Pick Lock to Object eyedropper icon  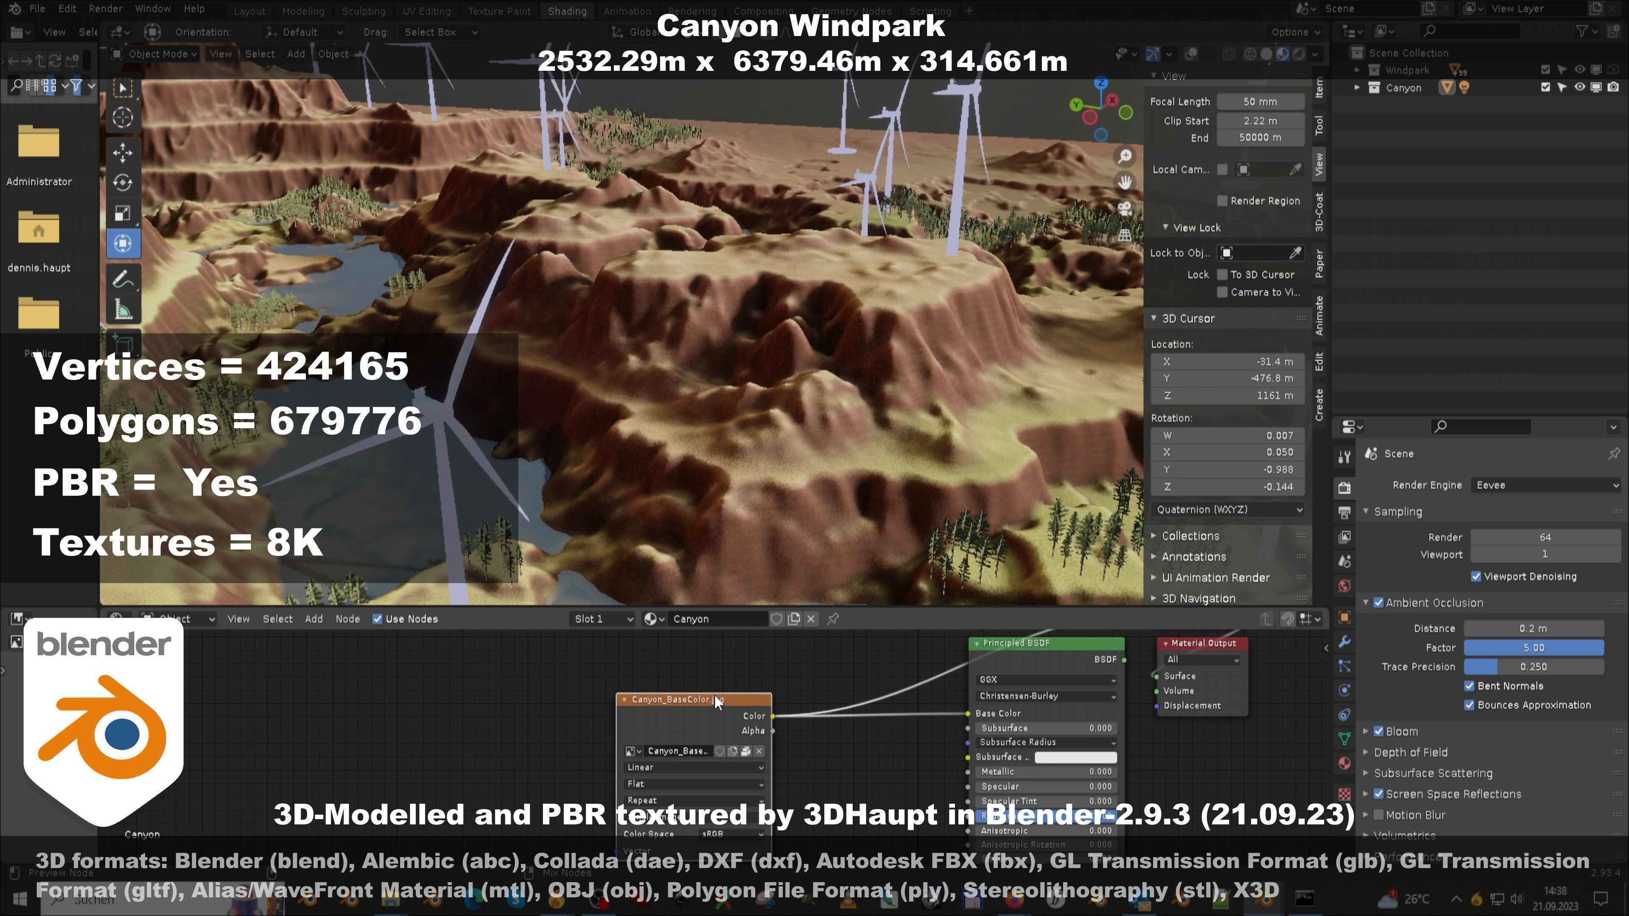(1295, 253)
